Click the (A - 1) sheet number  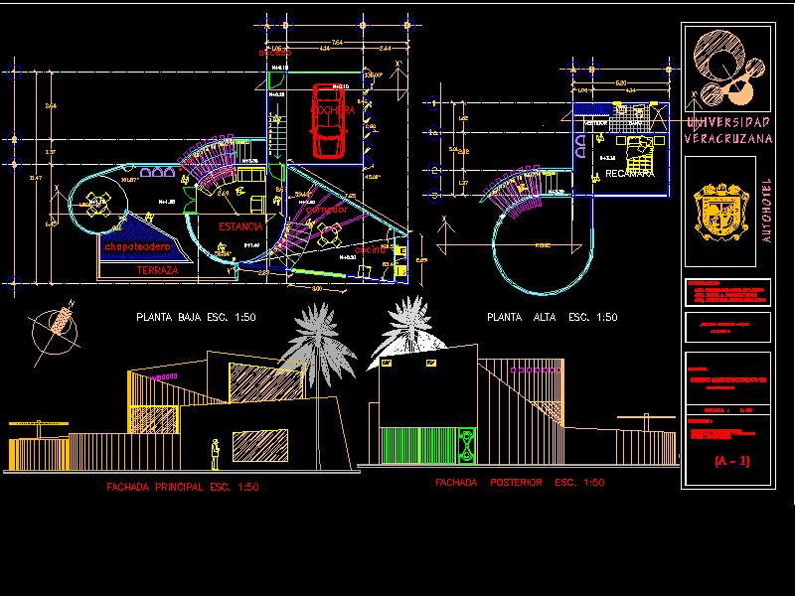(731, 461)
